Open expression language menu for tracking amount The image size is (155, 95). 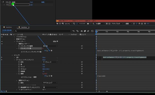click(52, 50)
